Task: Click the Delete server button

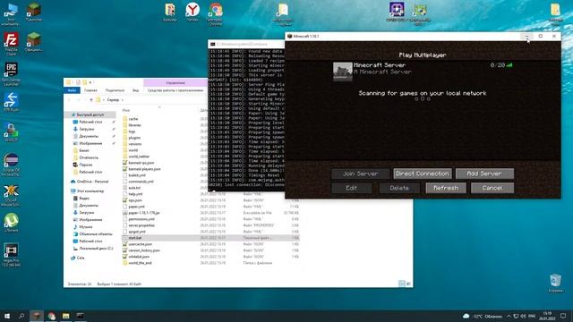Action: (x=399, y=188)
